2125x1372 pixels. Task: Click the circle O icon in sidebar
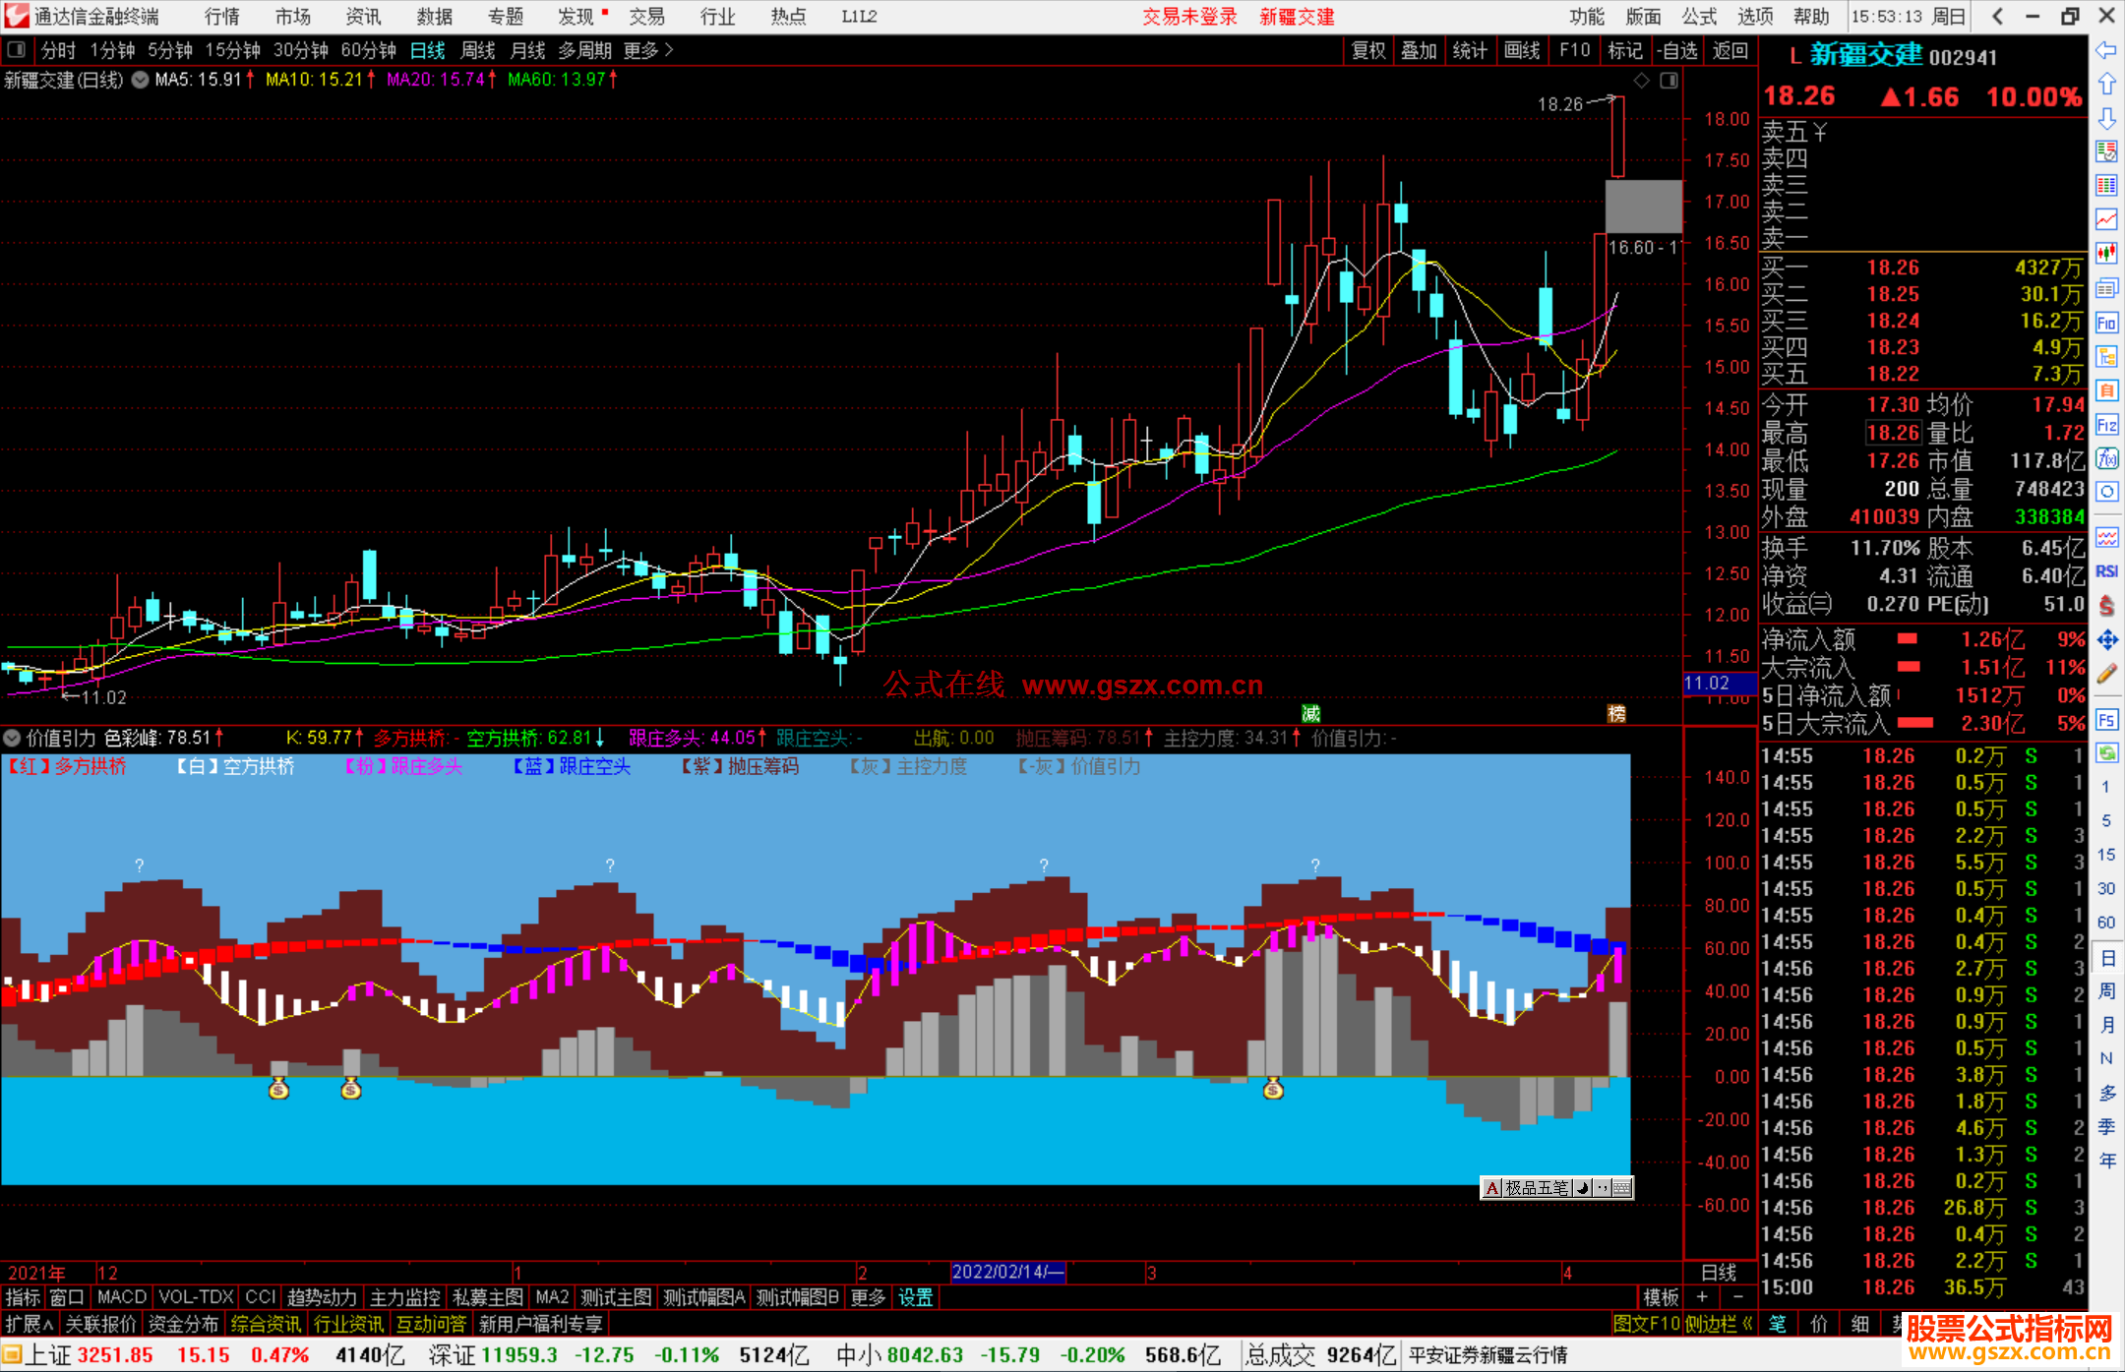point(2106,492)
